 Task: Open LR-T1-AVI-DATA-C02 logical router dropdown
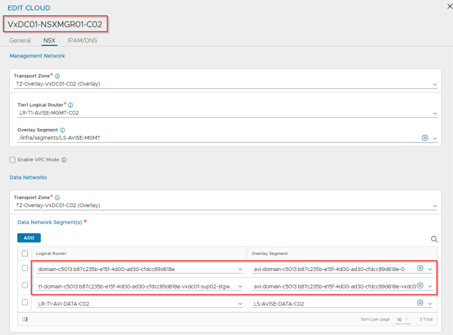pyautogui.click(x=240, y=303)
